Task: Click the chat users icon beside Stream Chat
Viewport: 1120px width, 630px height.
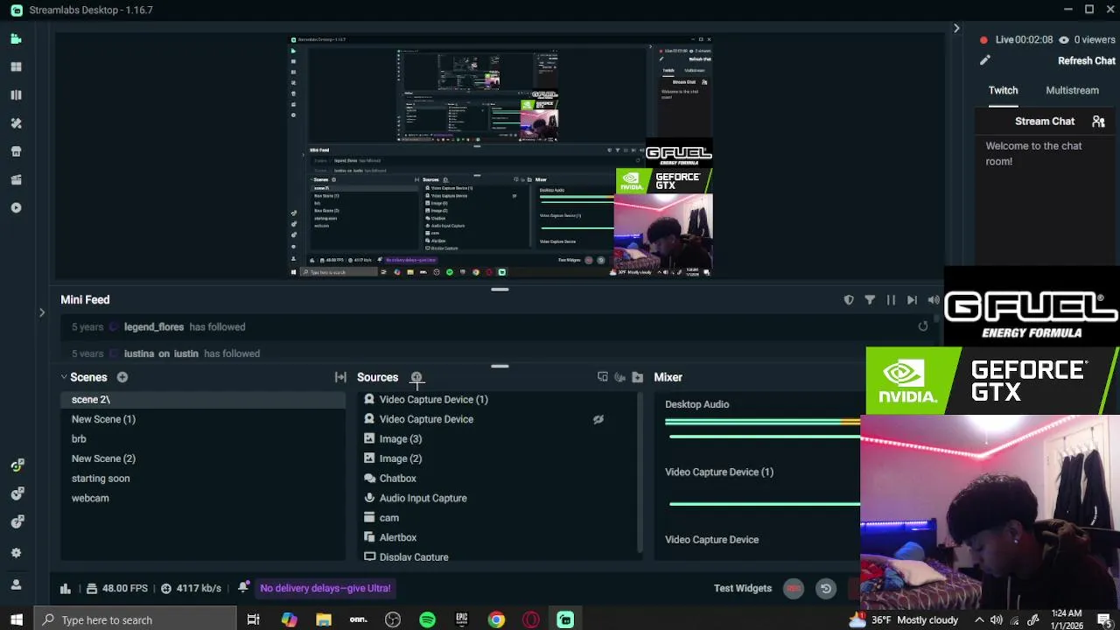Action: pyautogui.click(x=1098, y=122)
